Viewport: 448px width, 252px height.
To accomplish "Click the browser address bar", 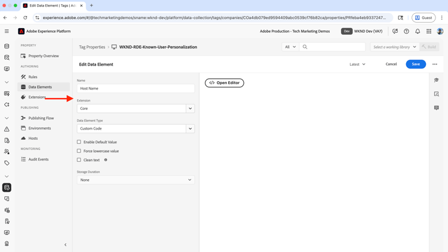I will click(x=214, y=18).
